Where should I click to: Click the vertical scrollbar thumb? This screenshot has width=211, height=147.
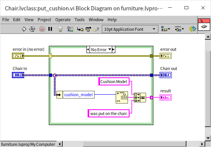pyautogui.click(x=208, y=89)
